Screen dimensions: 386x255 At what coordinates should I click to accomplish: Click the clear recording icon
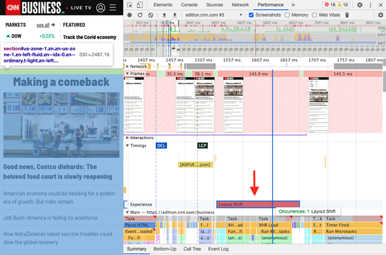pos(152,15)
